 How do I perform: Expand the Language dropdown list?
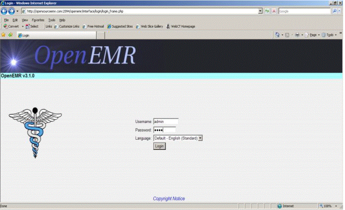[201, 138]
